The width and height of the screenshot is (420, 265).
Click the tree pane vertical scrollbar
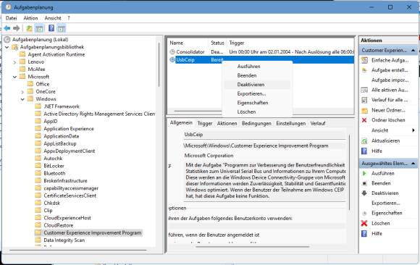[x=159, y=64]
